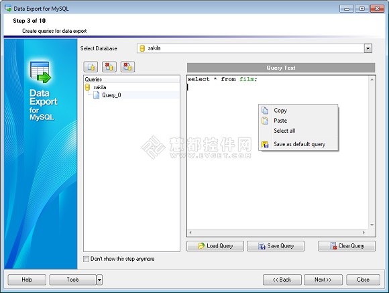
Task: Click the horizontal scrollbar right arrow
Action: [364, 233]
